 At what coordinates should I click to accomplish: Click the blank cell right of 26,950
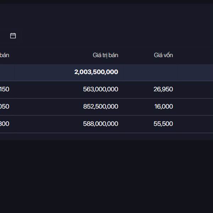tap(195, 89)
